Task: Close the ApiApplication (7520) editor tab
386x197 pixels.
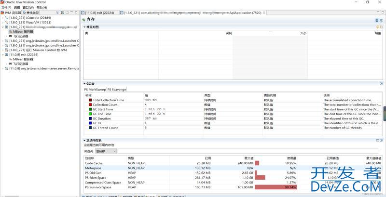Action: pyautogui.click(x=264, y=13)
